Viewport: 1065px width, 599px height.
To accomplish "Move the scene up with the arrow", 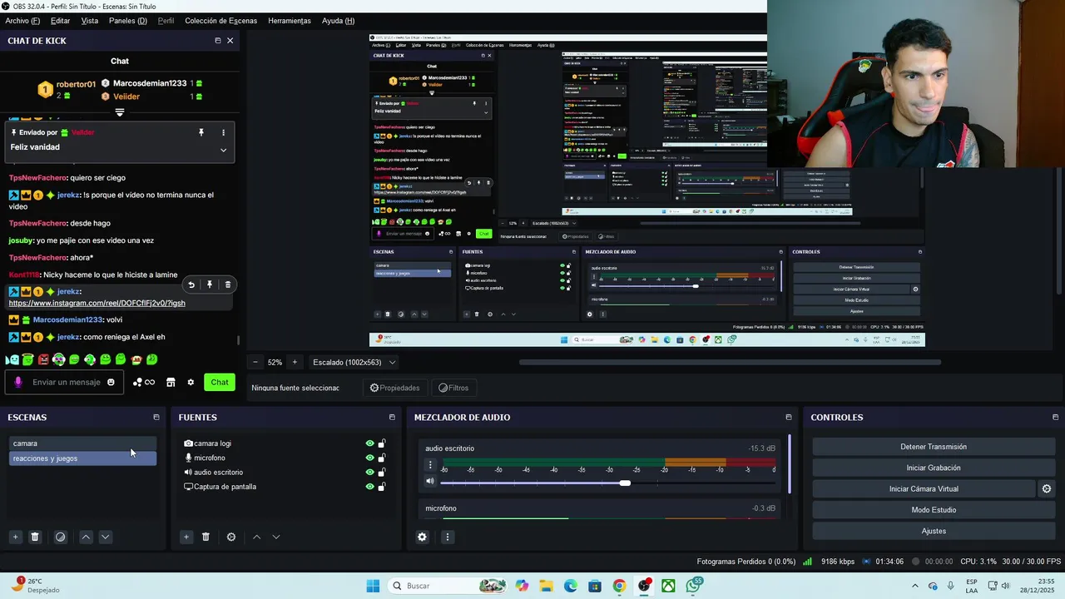I will point(86,537).
